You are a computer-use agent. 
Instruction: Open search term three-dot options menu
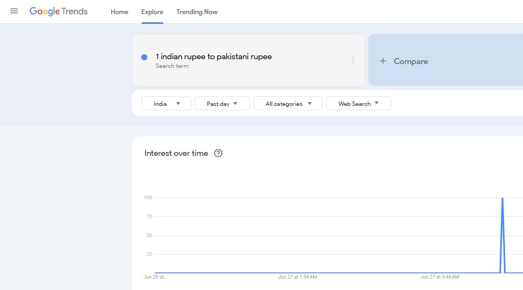(353, 60)
